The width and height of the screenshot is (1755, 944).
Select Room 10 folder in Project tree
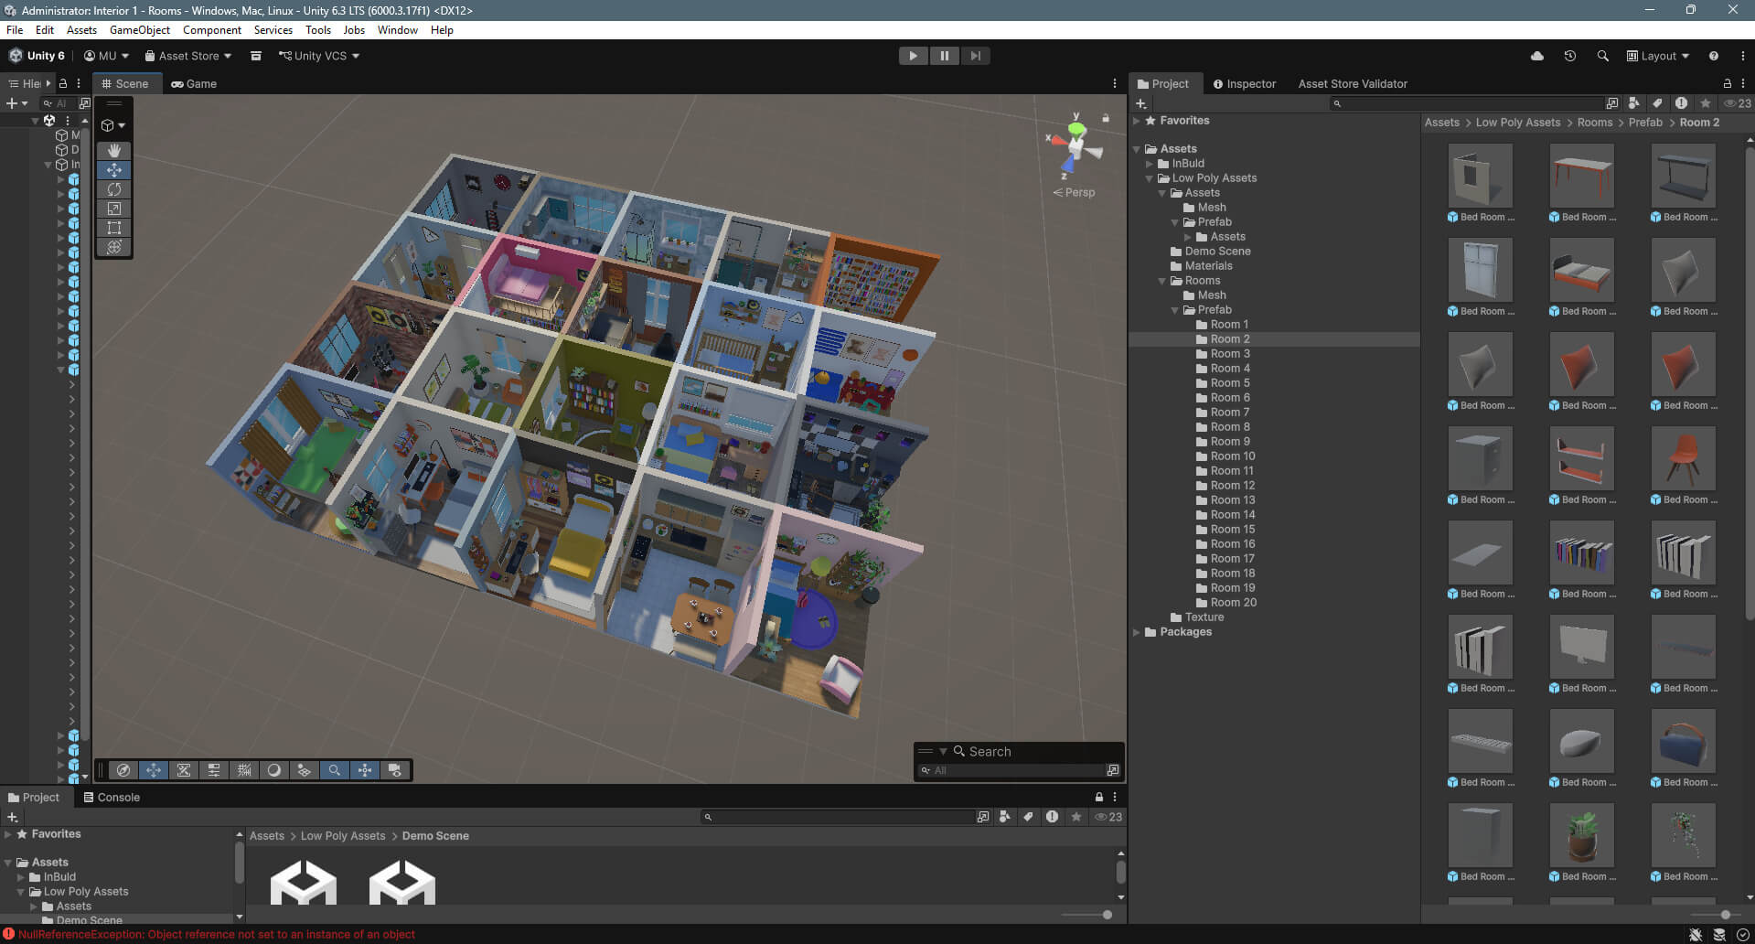point(1233,456)
